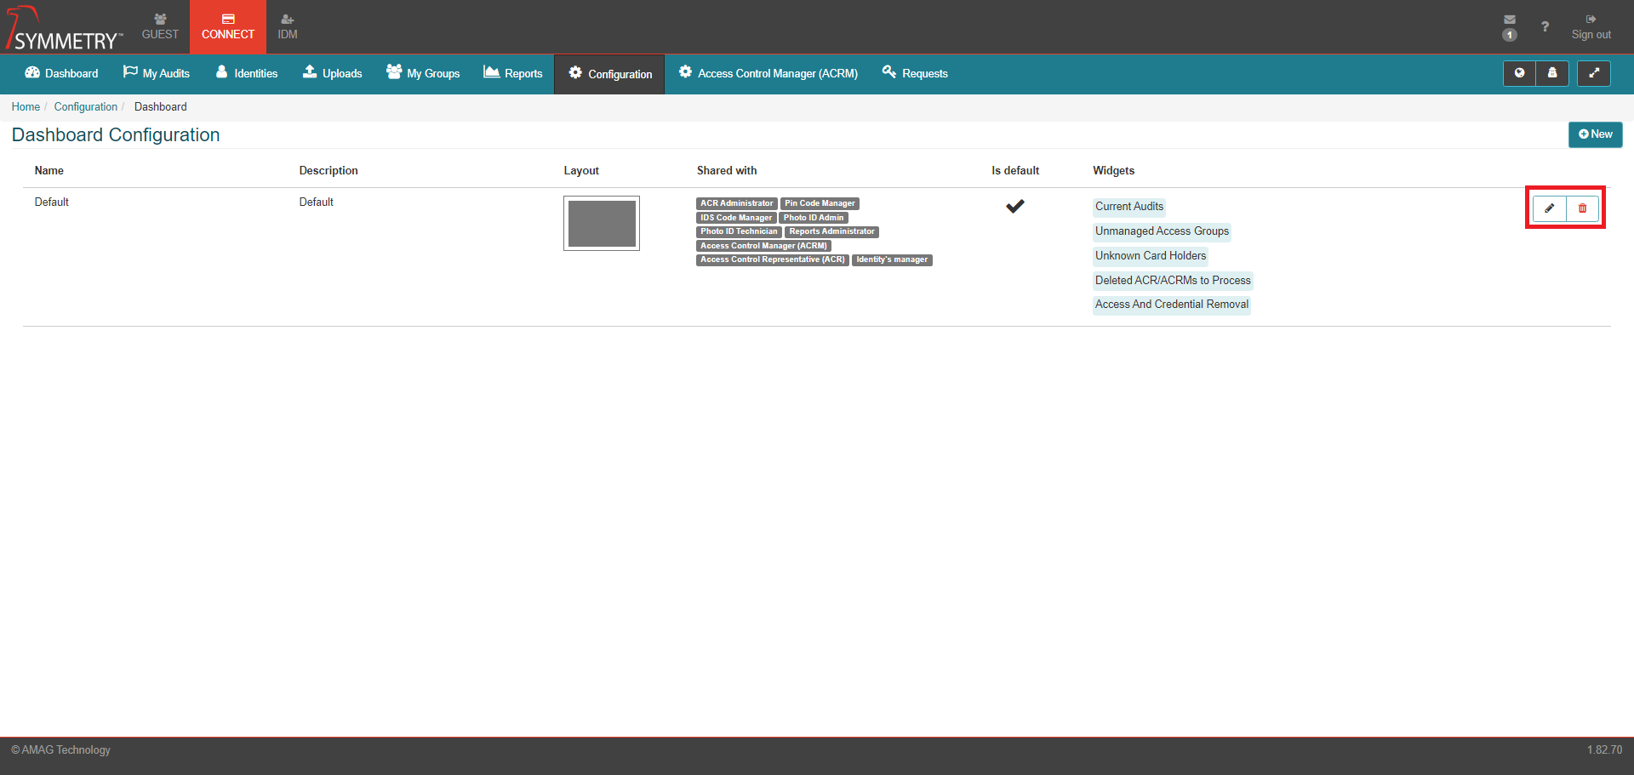Switch to the GUEST module
This screenshot has width=1634, height=775.
click(160, 26)
